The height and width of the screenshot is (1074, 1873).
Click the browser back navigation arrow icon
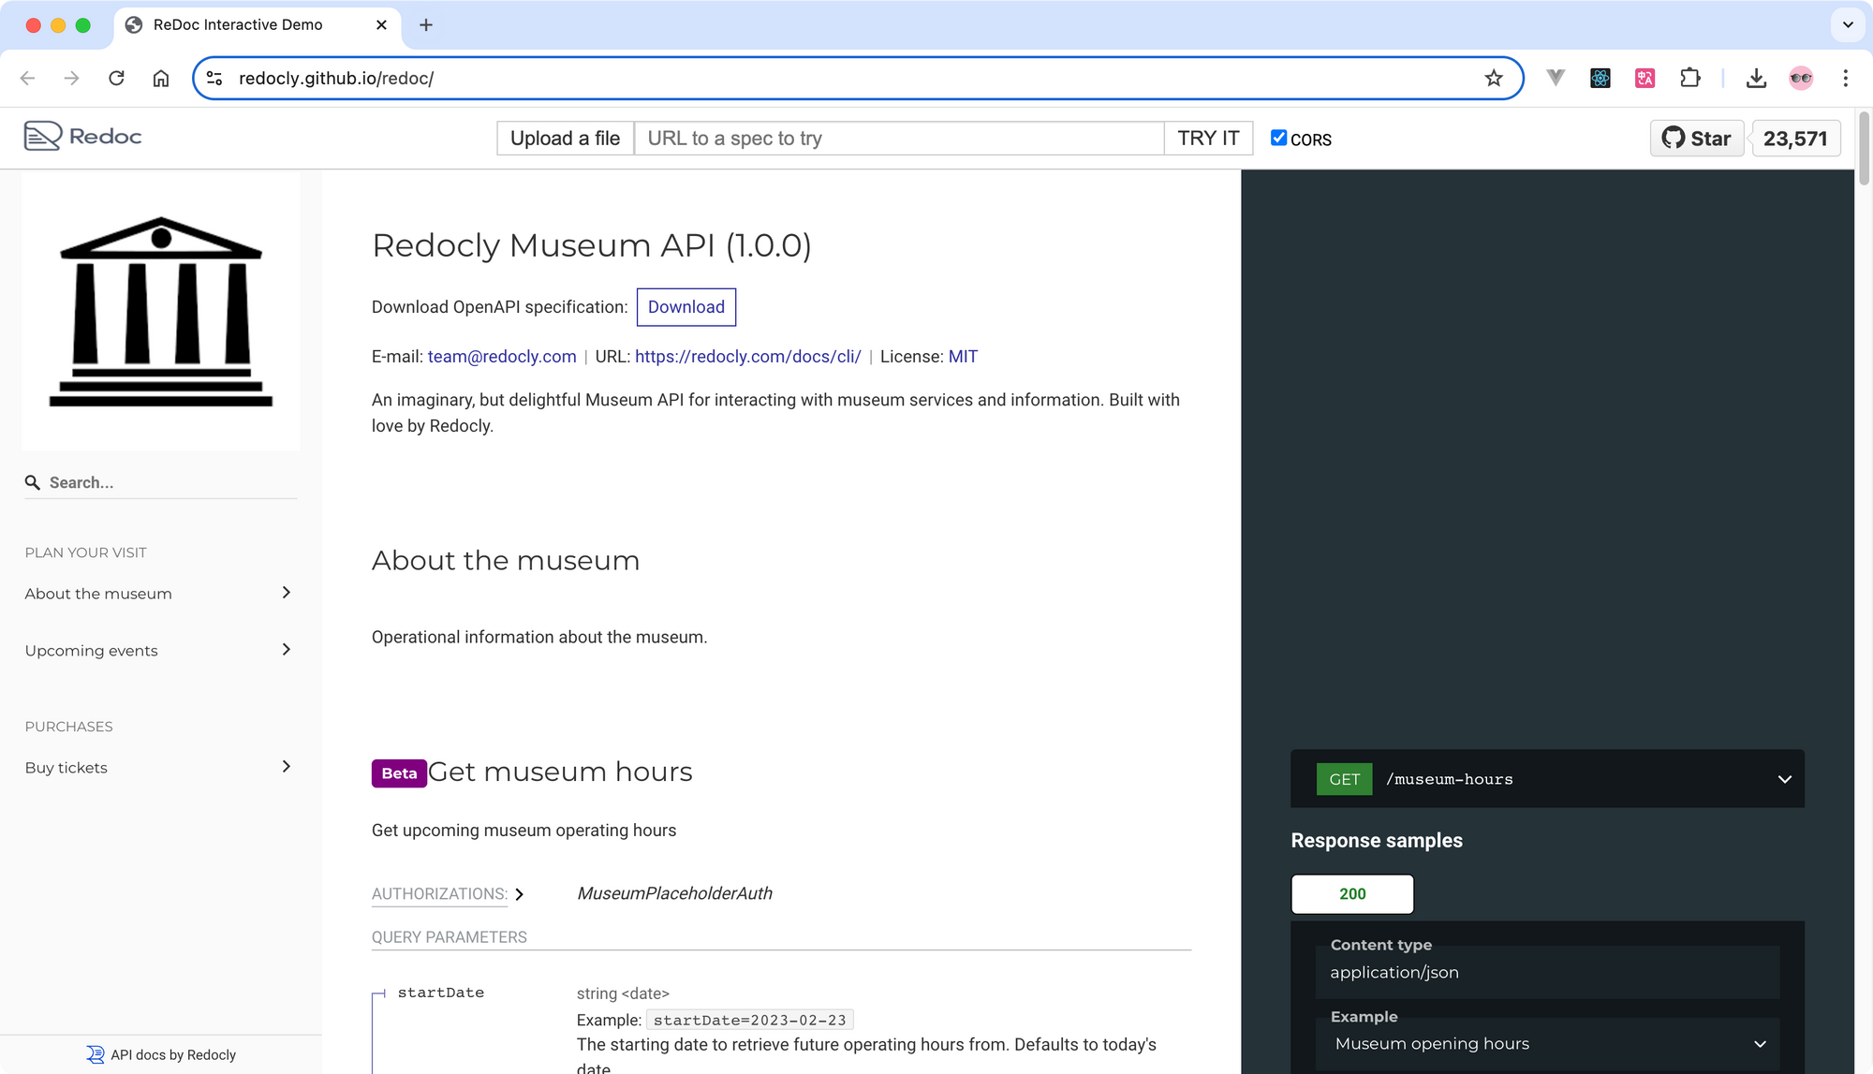coord(28,79)
